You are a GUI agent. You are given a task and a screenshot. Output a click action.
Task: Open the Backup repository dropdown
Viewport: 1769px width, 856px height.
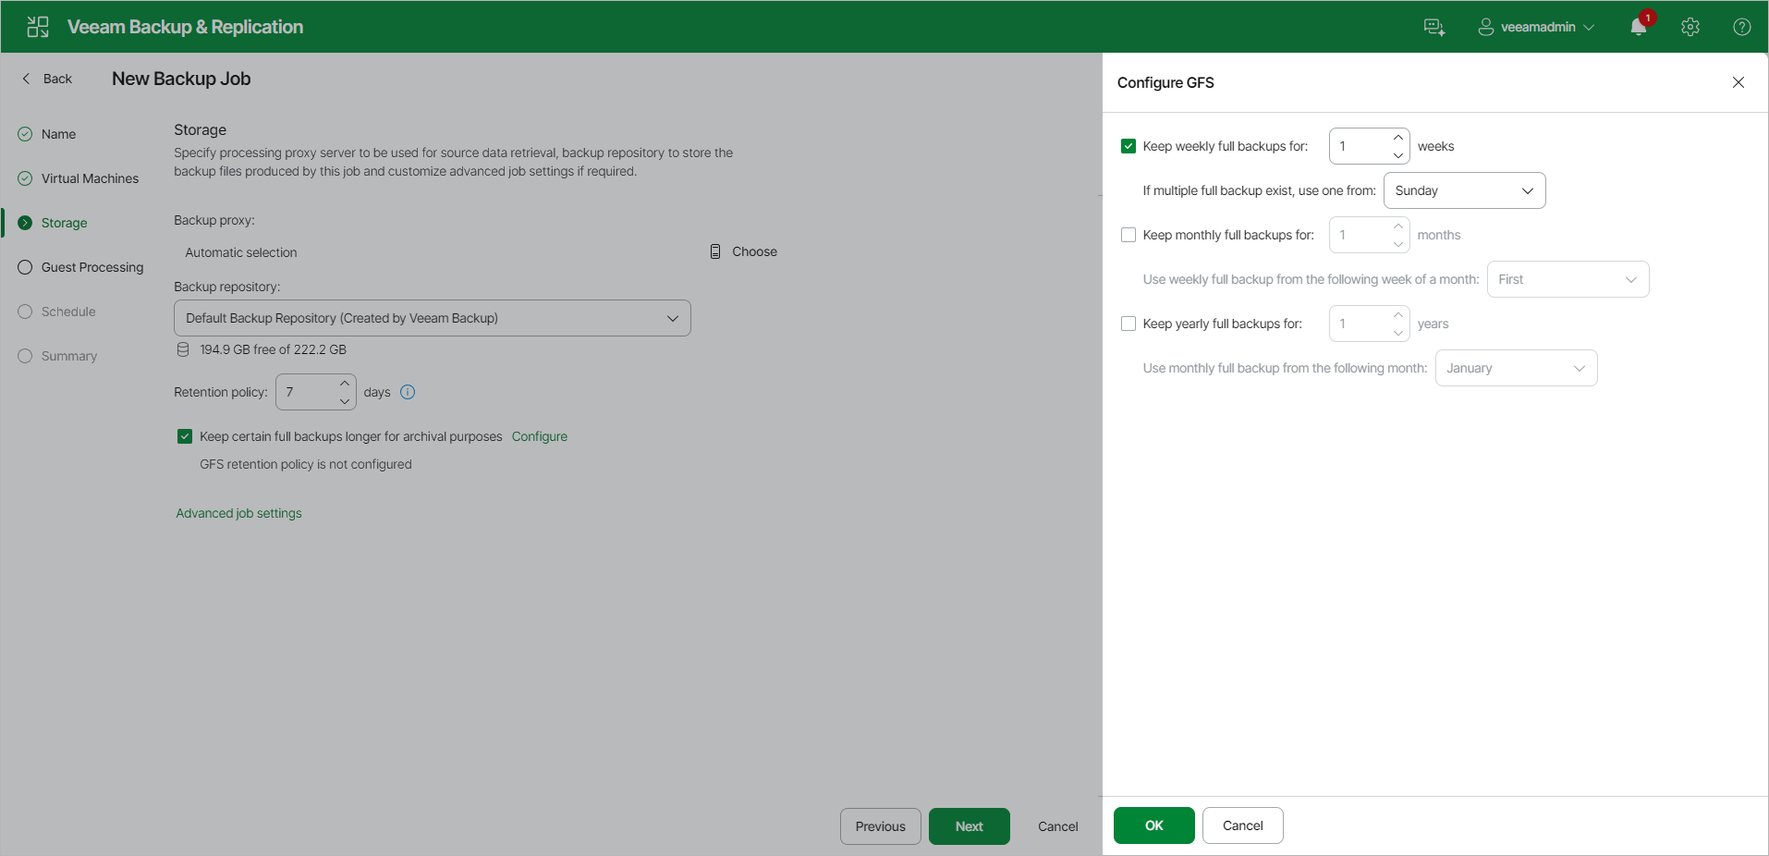click(x=433, y=318)
